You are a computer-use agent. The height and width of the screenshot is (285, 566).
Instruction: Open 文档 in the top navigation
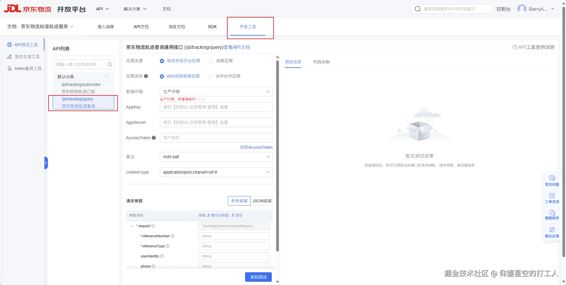(167, 9)
